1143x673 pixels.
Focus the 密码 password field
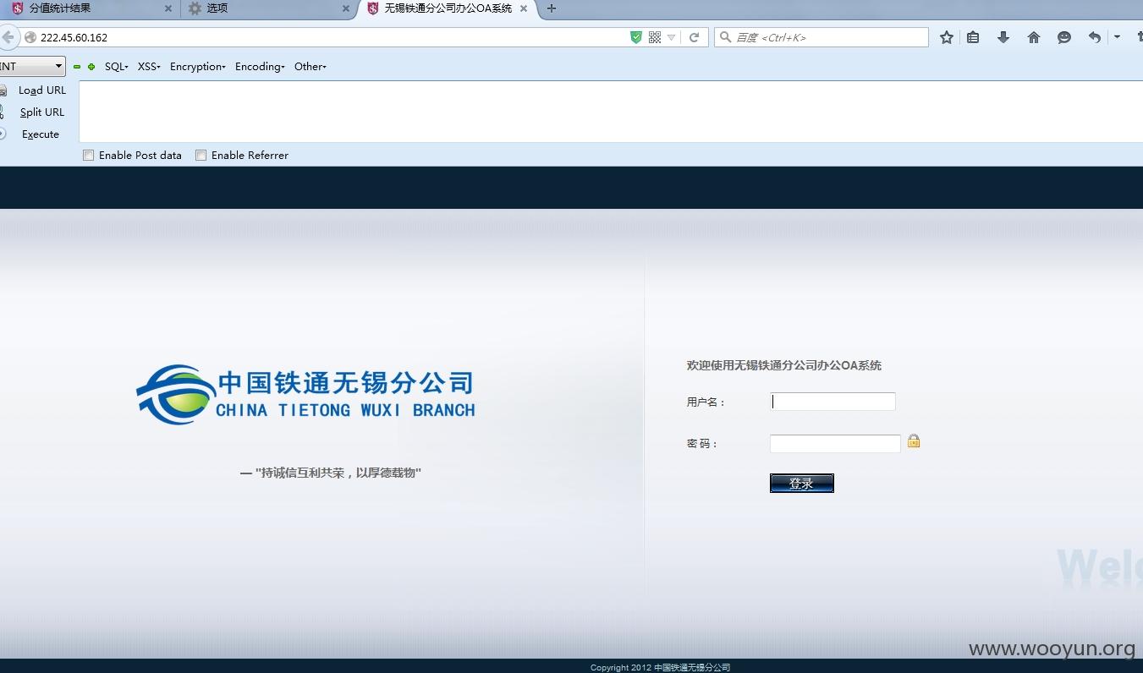(835, 443)
